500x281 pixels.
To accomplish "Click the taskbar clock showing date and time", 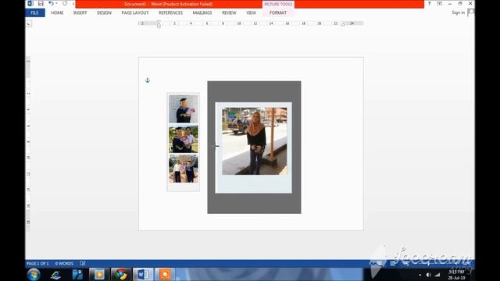I will pos(456,275).
